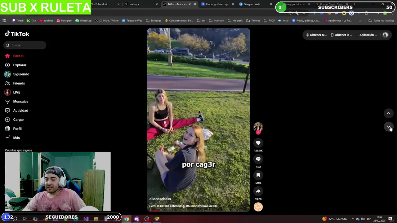The width and height of the screenshot is (397, 223).
Task: Open the Inicio / Twitter bookmark
Action: point(107,21)
